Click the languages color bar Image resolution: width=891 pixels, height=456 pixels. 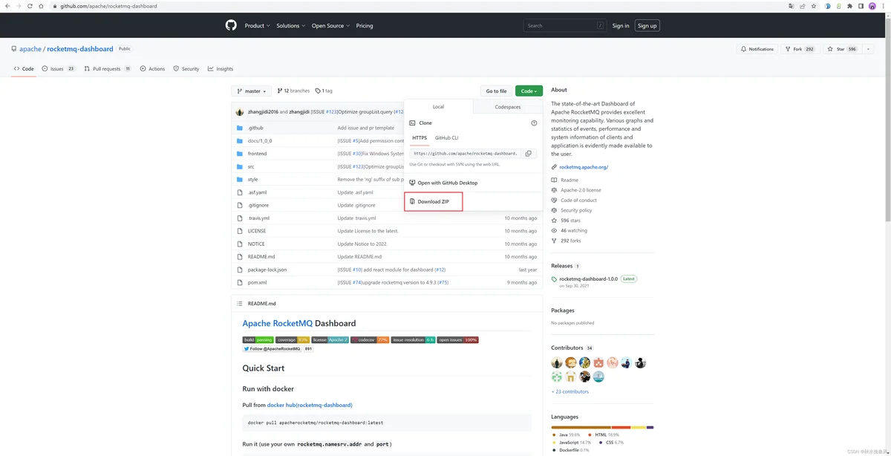[602, 427]
